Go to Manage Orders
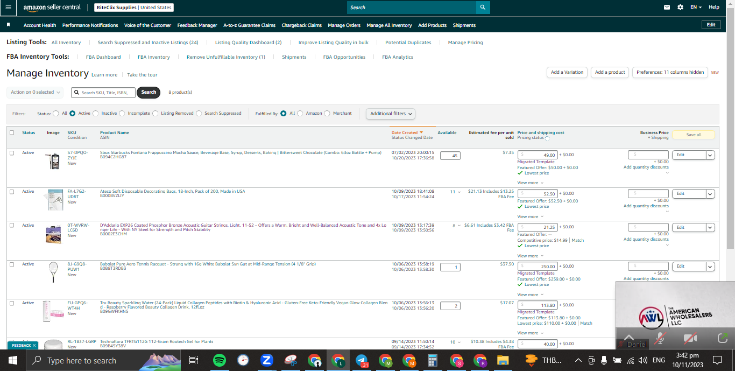The image size is (735, 371). [x=344, y=25]
